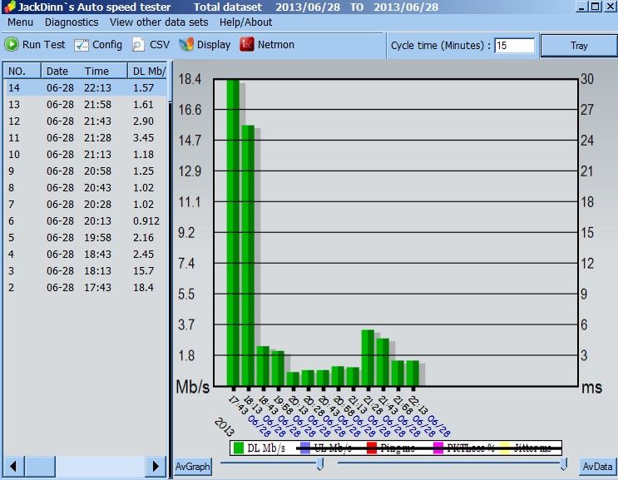
Task: Open the Help/About menu
Action: click(245, 22)
